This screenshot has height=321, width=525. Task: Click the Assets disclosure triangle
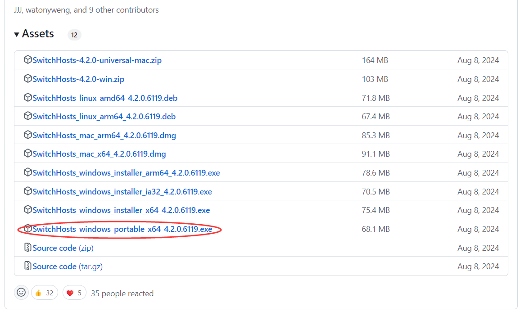click(17, 34)
